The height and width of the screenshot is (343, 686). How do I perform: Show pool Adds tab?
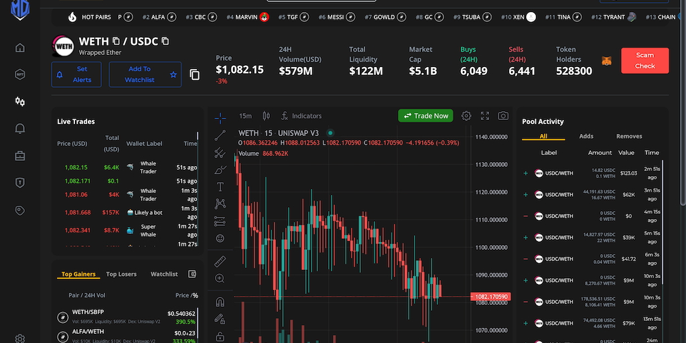pos(586,136)
